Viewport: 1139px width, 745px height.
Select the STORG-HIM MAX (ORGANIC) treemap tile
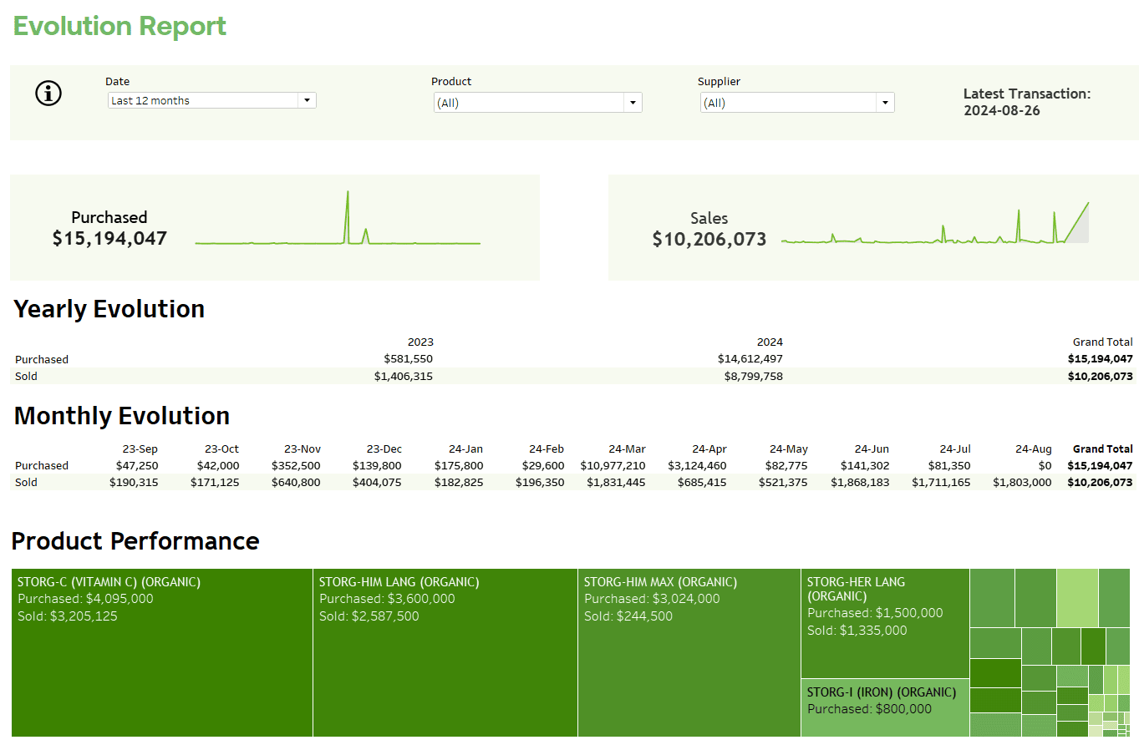(x=689, y=653)
